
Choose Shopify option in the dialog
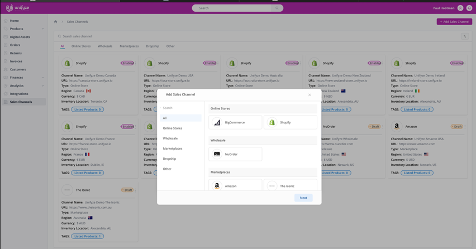pyautogui.click(x=290, y=122)
